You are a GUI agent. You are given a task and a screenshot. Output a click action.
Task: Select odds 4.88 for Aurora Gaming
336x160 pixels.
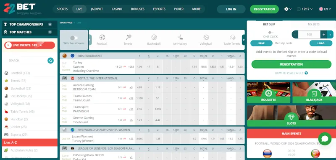click(139, 87)
